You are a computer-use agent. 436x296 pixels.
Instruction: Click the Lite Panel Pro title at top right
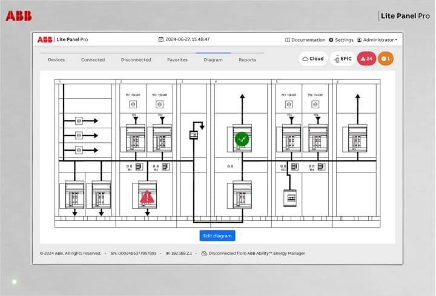click(405, 16)
